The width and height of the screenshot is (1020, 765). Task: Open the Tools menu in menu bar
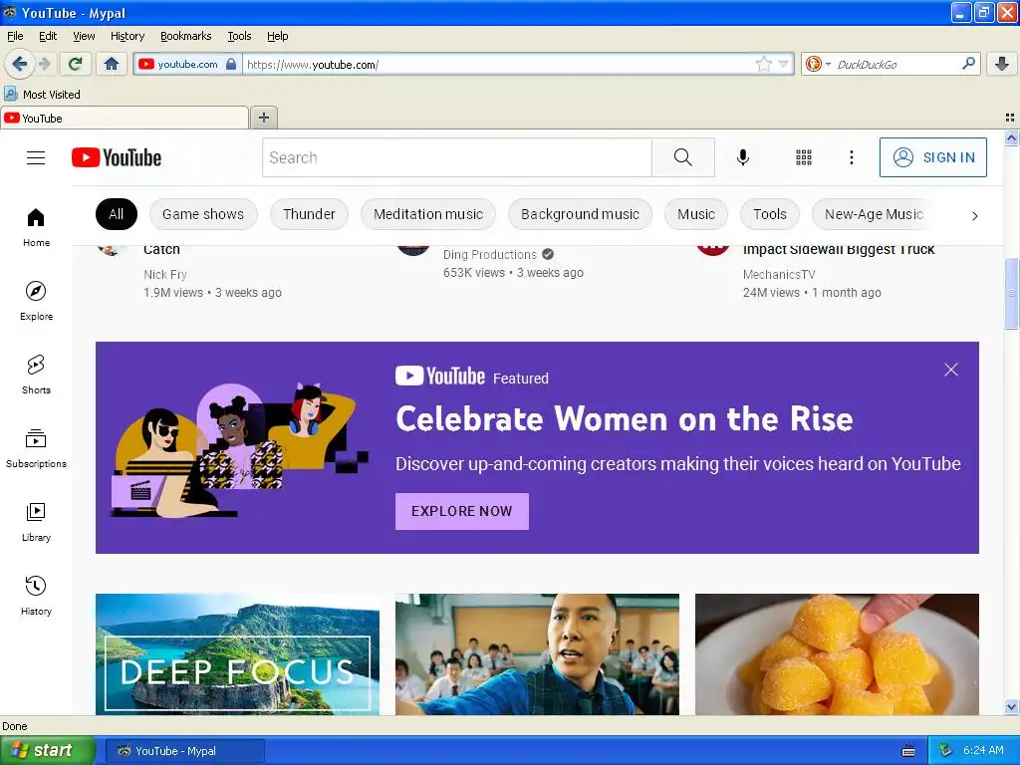point(239,36)
